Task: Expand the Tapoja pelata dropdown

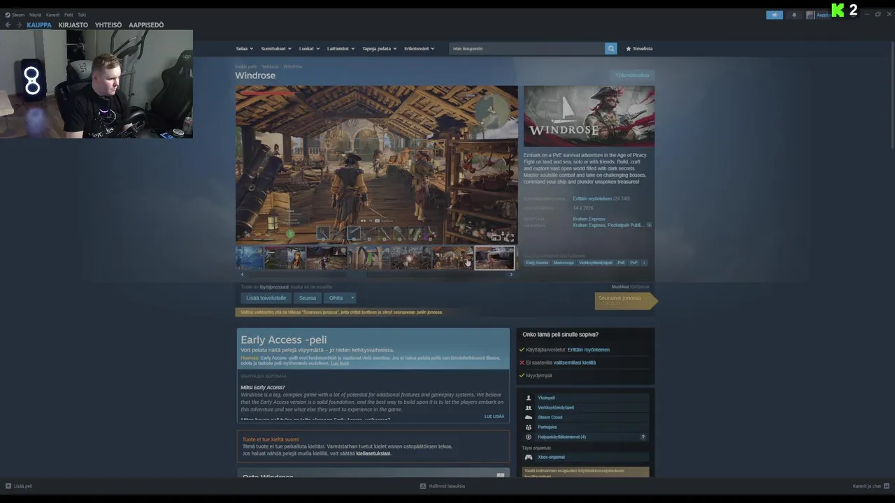Action: click(x=379, y=49)
